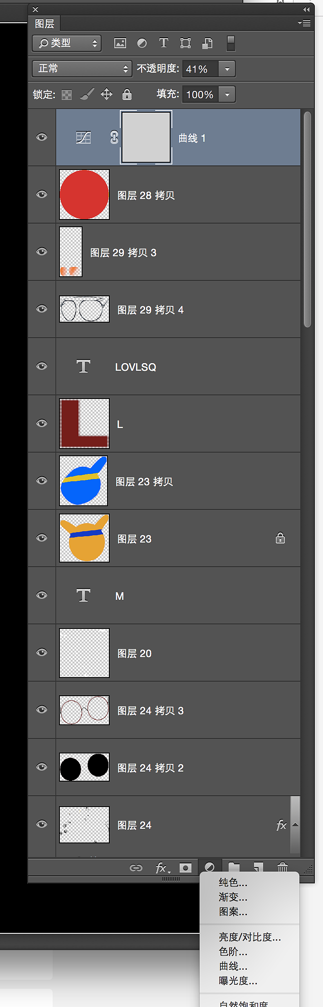Hide the 图层 23 layer

click(x=42, y=538)
